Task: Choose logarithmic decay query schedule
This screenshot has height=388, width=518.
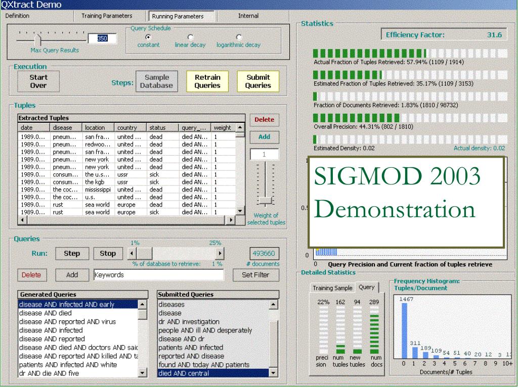Action: [x=239, y=37]
